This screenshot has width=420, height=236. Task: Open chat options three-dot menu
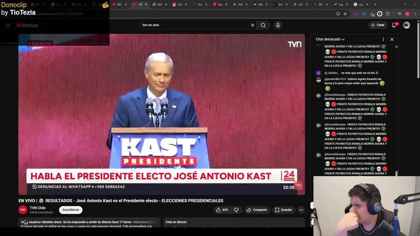pyautogui.click(x=383, y=39)
